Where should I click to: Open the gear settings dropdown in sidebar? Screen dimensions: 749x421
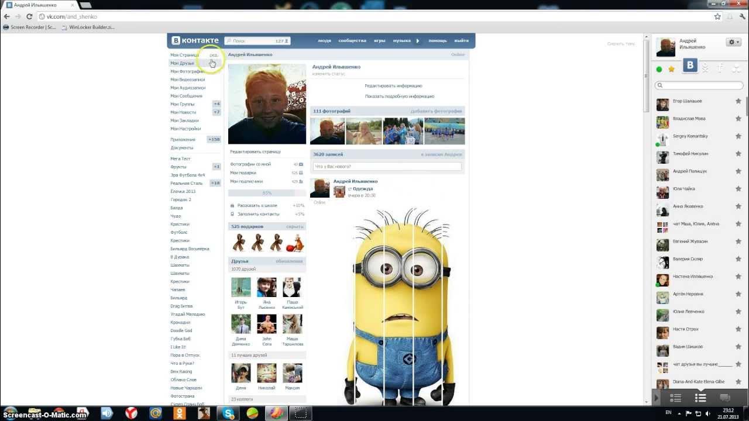tap(733, 42)
